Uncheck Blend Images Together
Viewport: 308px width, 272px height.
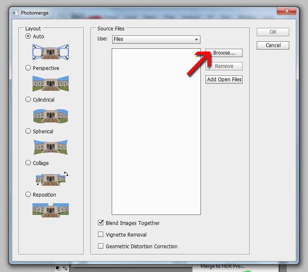[x=101, y=223]
